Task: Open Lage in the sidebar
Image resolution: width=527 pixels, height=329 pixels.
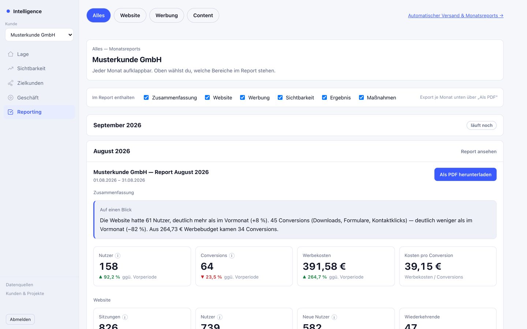Action: [x=39, y=54]
